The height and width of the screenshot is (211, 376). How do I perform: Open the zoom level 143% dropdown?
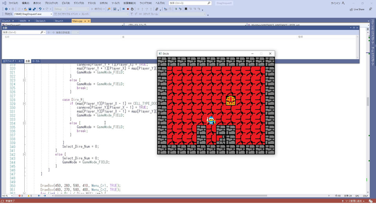coord(7,196)
